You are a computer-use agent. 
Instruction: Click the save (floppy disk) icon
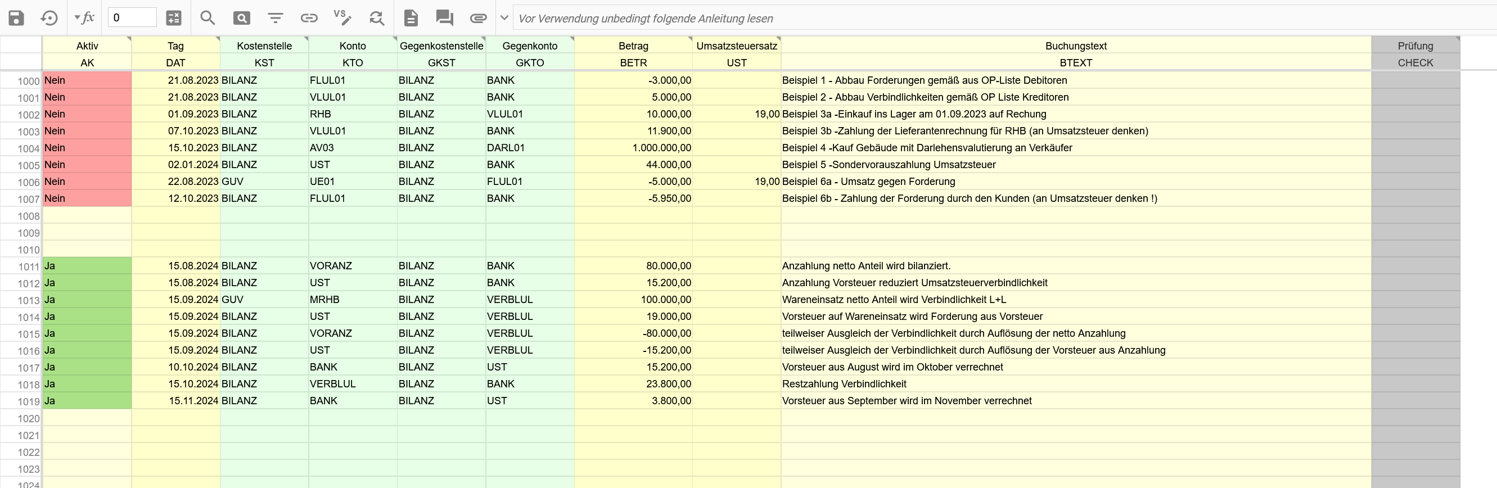[x=16, y=18]
